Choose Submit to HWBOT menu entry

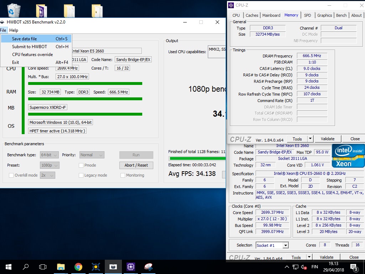tap(36, 47)
